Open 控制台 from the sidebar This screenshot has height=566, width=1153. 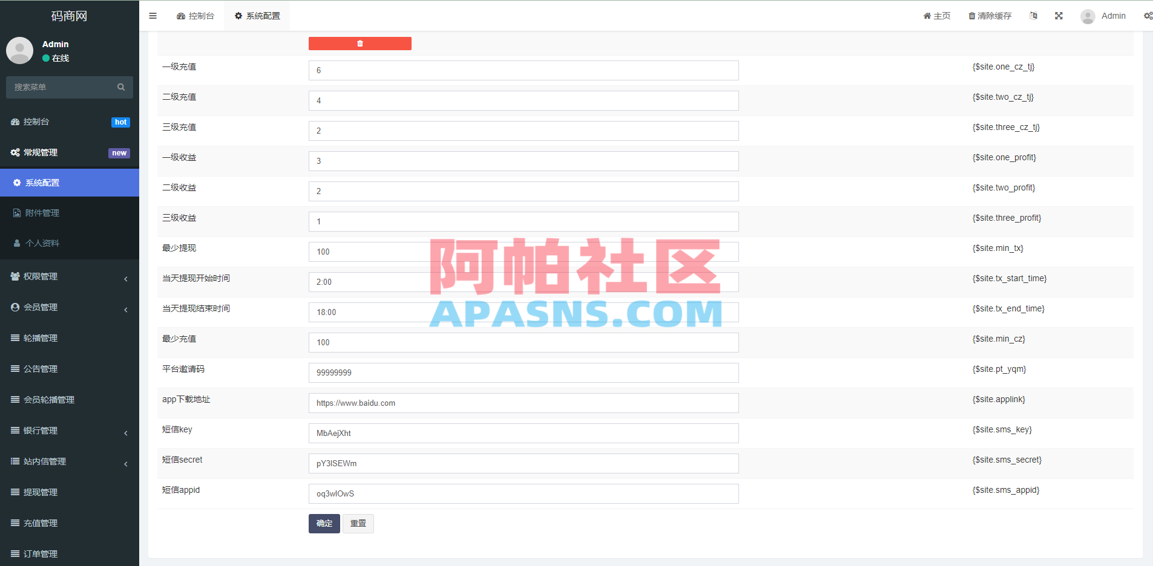pos(70,122)
